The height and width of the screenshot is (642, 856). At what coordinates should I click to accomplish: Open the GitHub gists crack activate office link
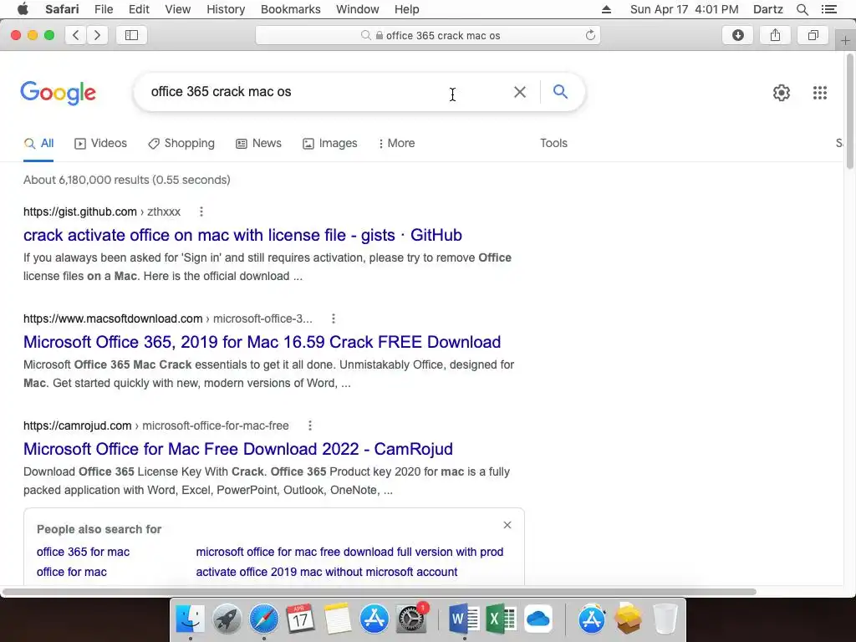coord(242,235)
